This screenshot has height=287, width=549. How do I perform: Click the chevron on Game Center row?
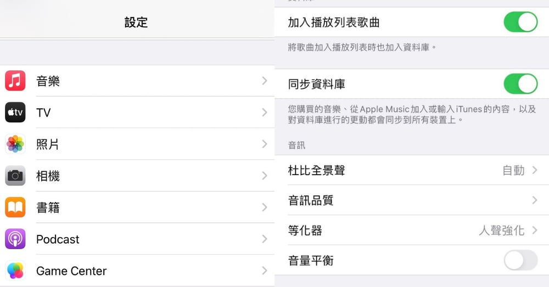pyautogui.click(x=265, y=271)
